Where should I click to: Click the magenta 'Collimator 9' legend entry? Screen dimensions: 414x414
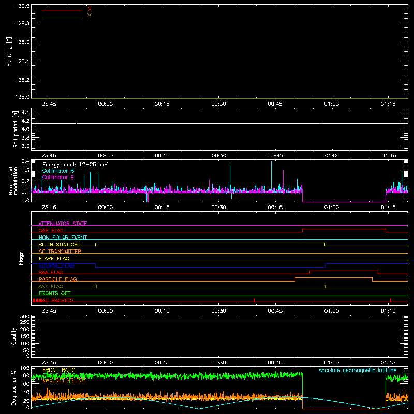click(x=58, y=177)
